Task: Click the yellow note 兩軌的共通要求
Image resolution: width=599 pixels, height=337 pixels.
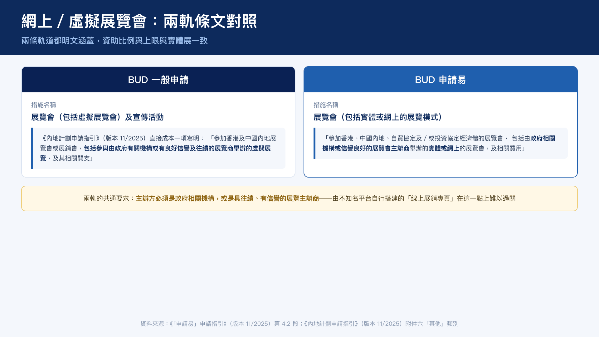Action: [299, 198]
